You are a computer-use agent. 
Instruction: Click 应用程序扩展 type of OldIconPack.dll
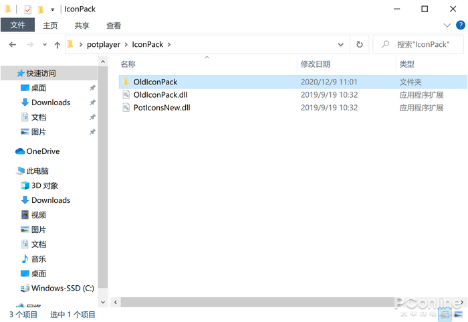tap(421, 95)
